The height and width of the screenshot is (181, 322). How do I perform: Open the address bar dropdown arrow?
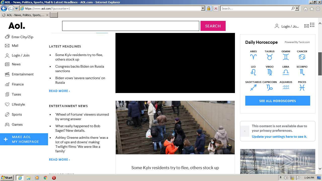(203, 8)
